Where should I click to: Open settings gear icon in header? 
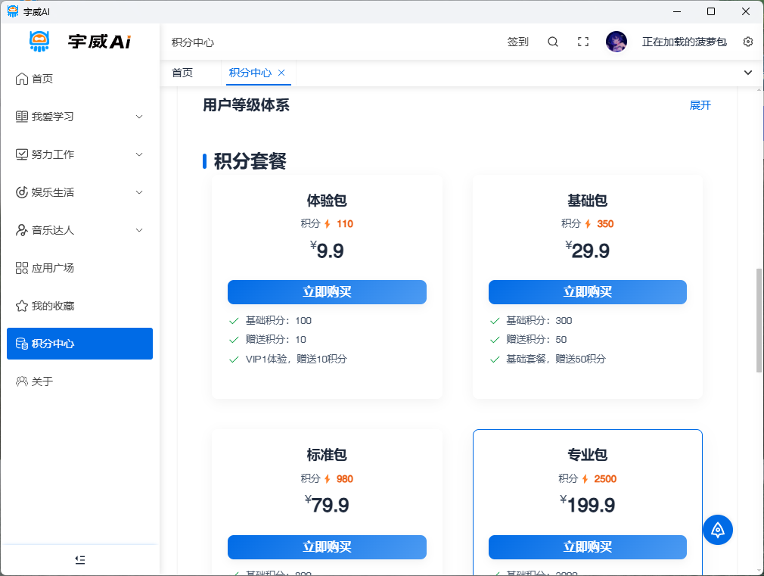click(x=748, y=42)
